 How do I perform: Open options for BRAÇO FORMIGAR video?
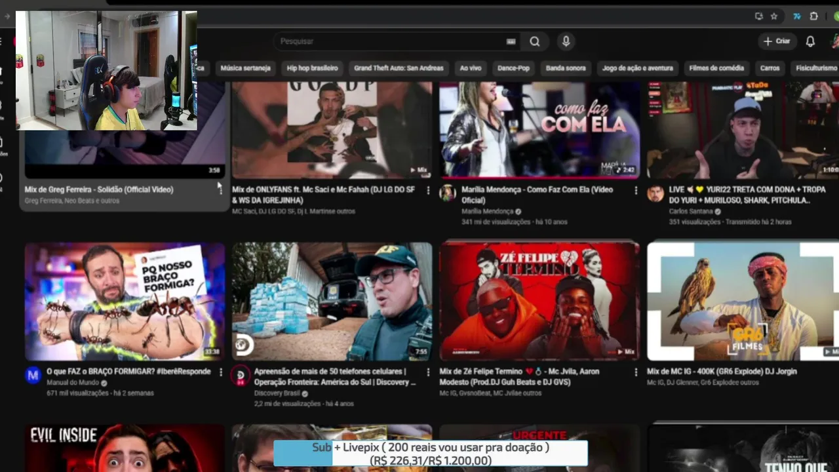click(220, 372)
